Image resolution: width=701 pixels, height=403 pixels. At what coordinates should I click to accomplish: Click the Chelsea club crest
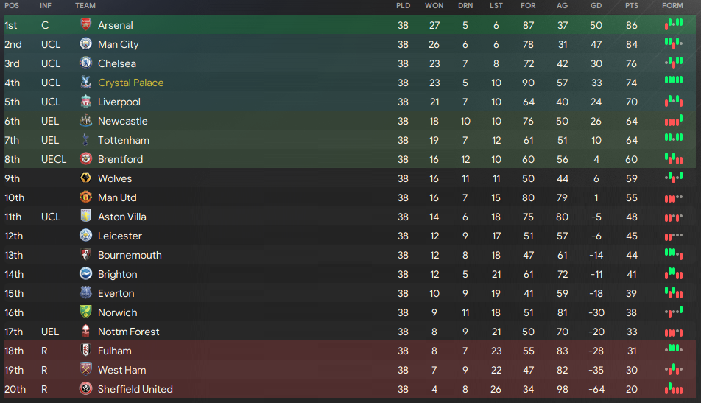[x=85, y=63]
